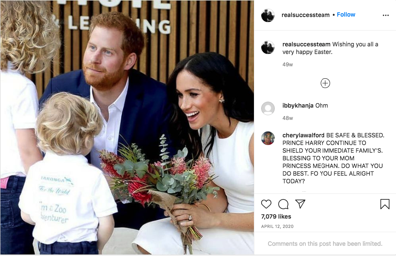Open the cherylawalford commenter profile link
Viewport: 396px width, 256px height.
tap(303, 135)
